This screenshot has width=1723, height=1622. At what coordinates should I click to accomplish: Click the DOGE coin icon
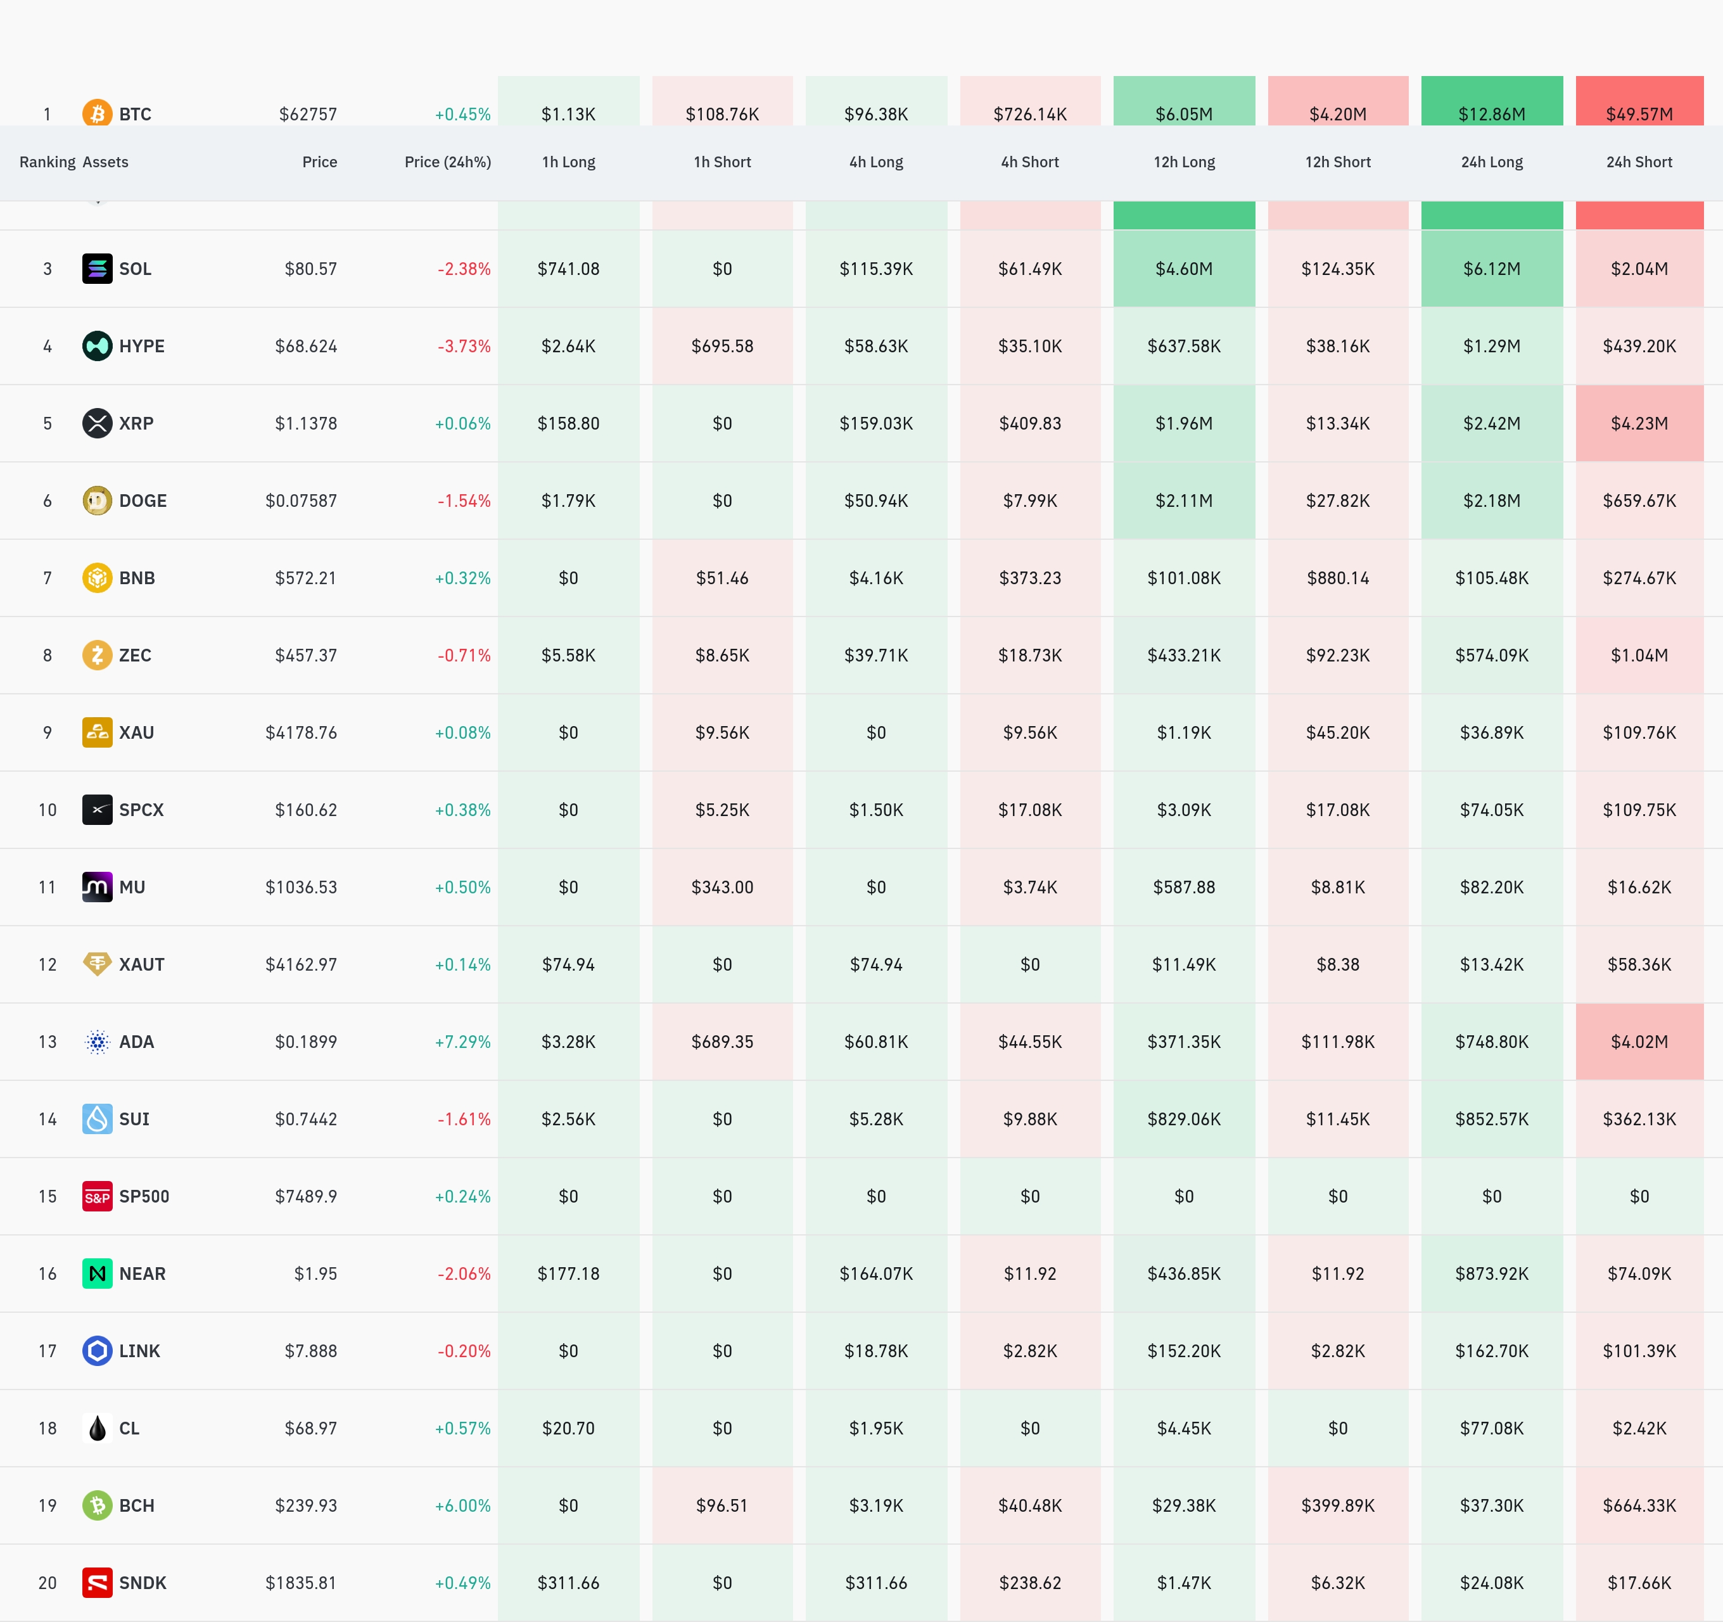pyautogui.click(x=97, y=500)
